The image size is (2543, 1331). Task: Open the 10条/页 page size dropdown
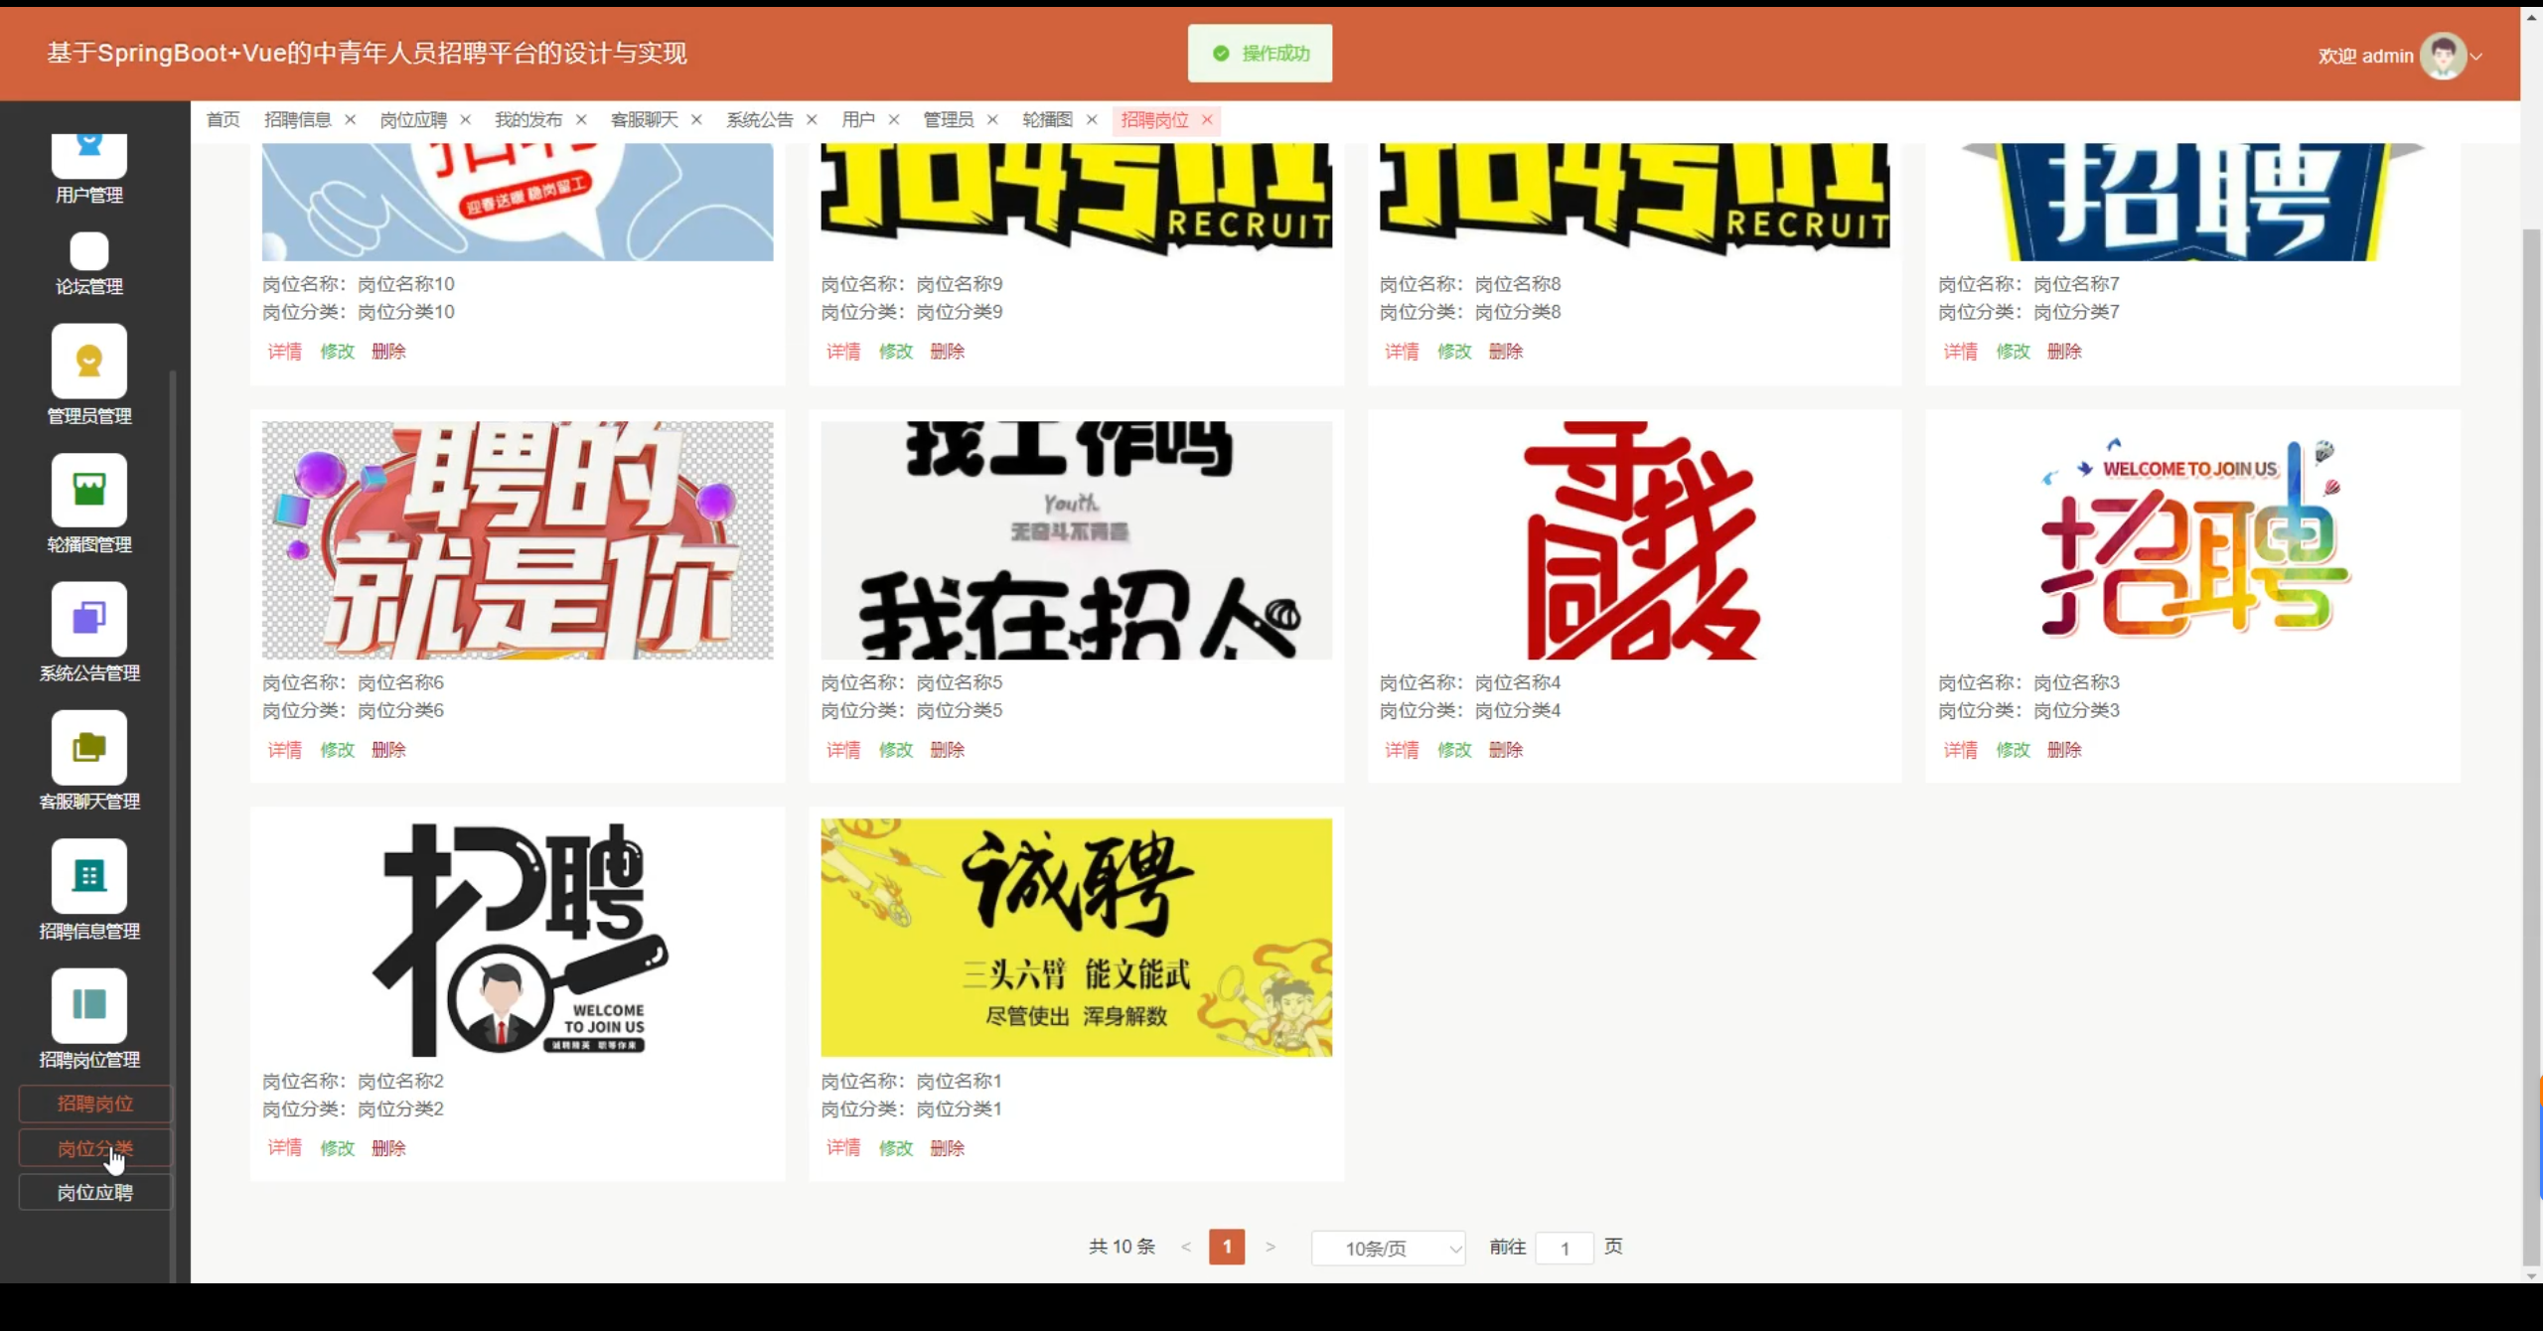(x=1388, y=1249)
